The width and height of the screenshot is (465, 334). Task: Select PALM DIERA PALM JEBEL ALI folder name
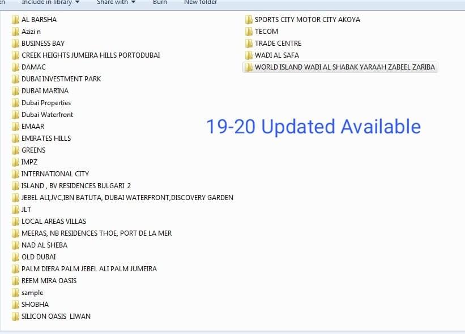pos(89,269)
